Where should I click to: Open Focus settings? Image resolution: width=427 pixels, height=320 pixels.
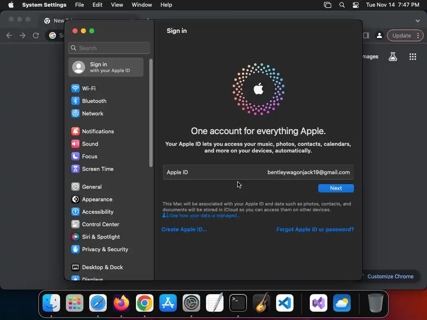(x=106, y=157)
